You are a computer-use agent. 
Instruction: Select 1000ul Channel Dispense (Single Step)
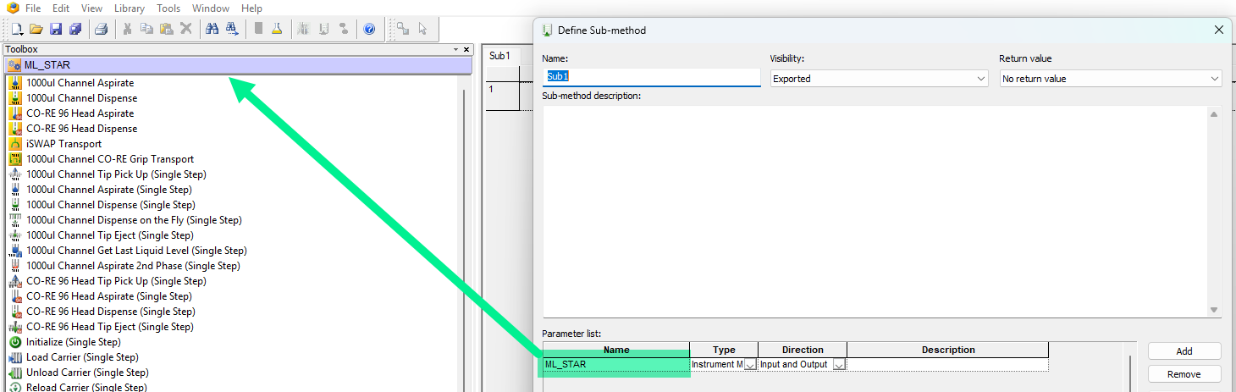coord(110,205)
